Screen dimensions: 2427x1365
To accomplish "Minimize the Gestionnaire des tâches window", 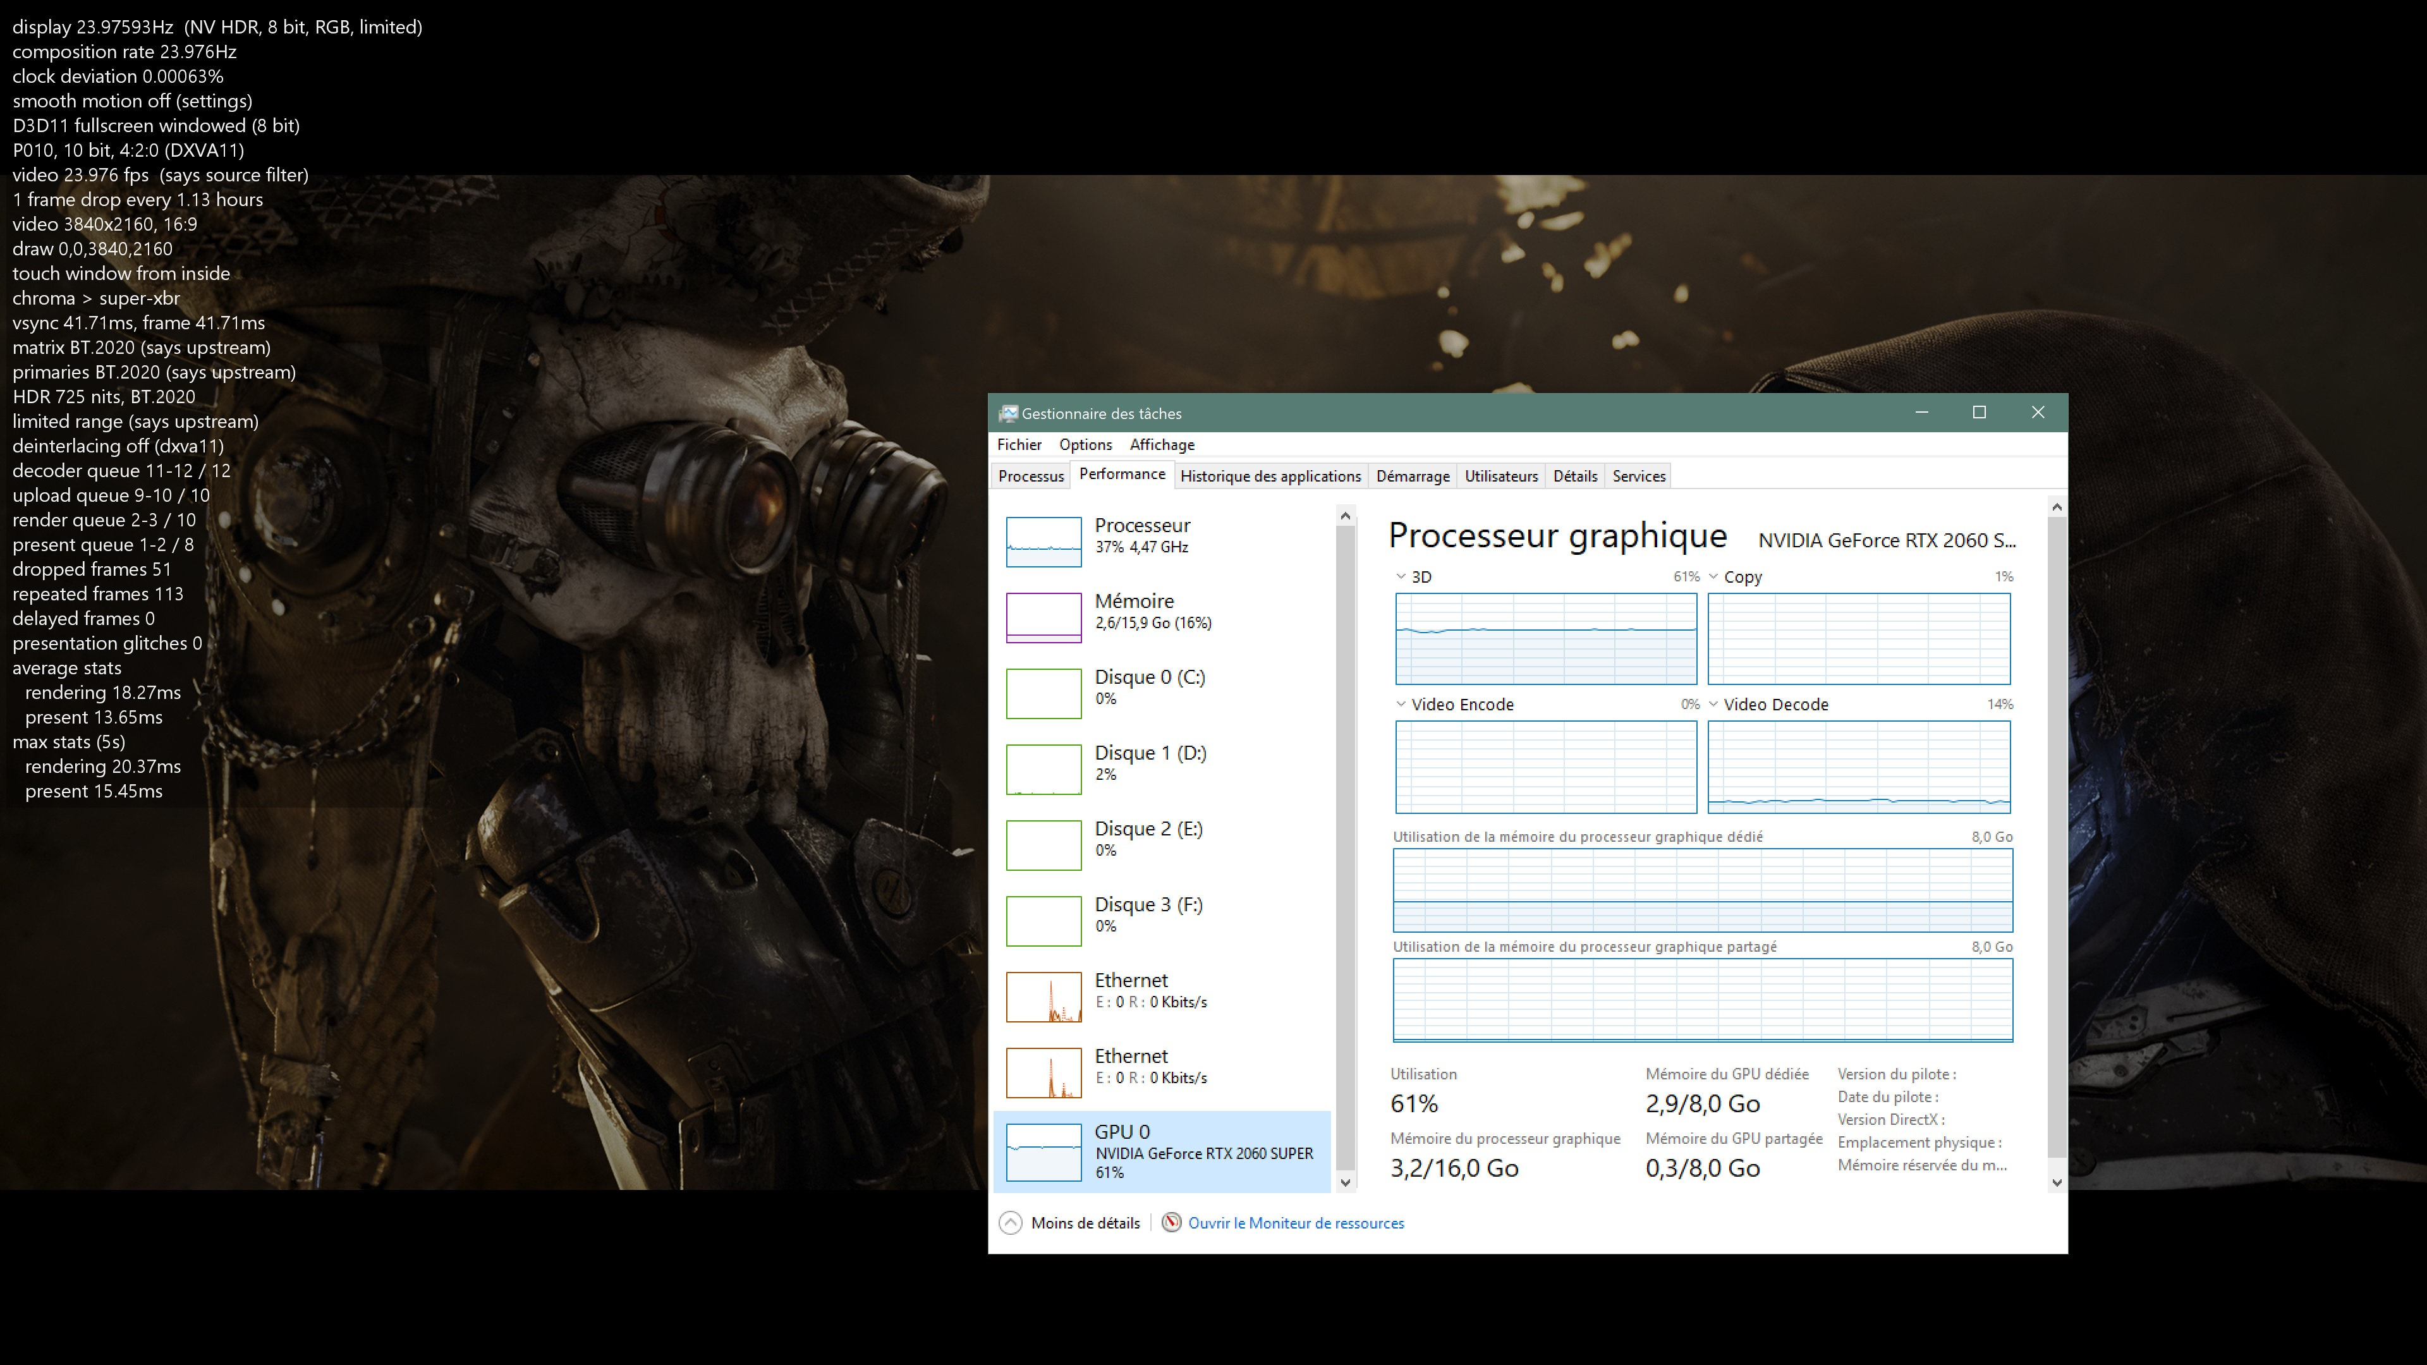I will [x=1922, y=413].
